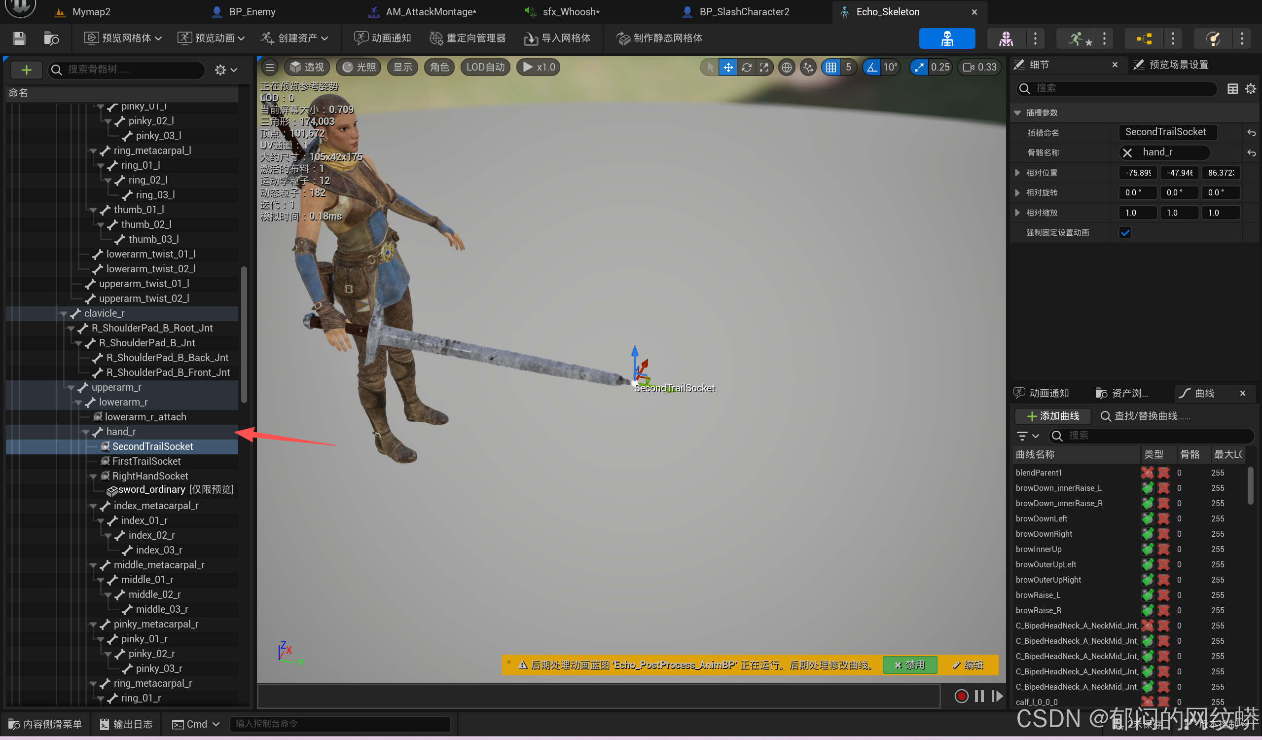Open the Preview Scene Settings tab
Image resolution: width=1262 pixels, height=740 pixels.
[x=1172, y=65]
